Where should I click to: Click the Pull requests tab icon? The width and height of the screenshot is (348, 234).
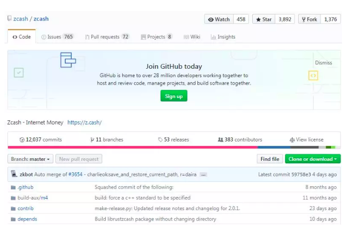tap(87, 37)
